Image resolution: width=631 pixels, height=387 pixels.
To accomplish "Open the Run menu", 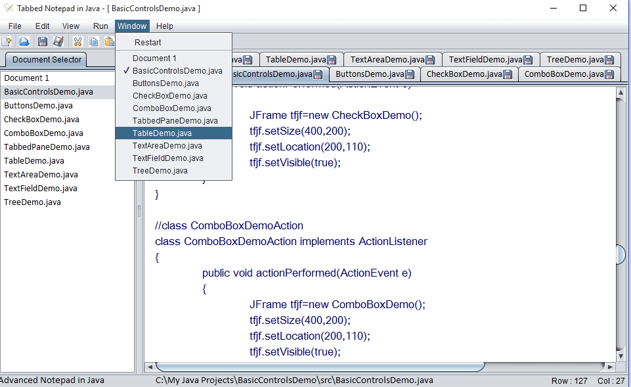I will (x=100, y=26).
